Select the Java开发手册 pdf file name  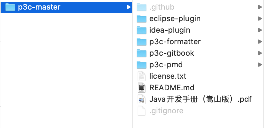201,99
